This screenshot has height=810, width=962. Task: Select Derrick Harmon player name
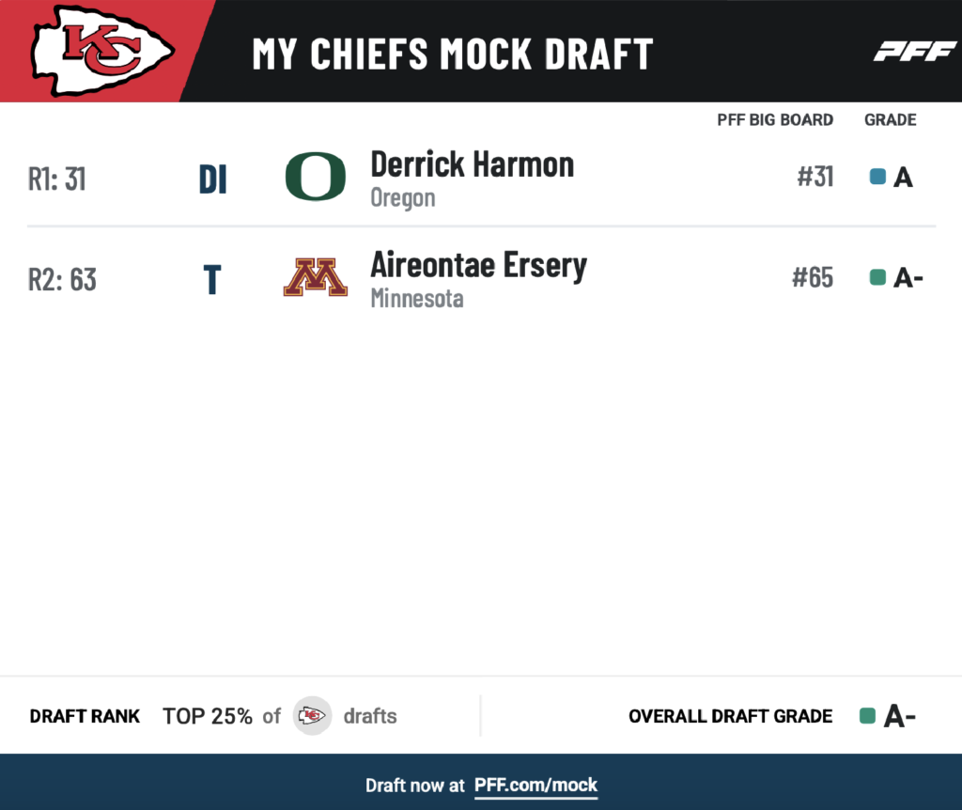(473, 164)
